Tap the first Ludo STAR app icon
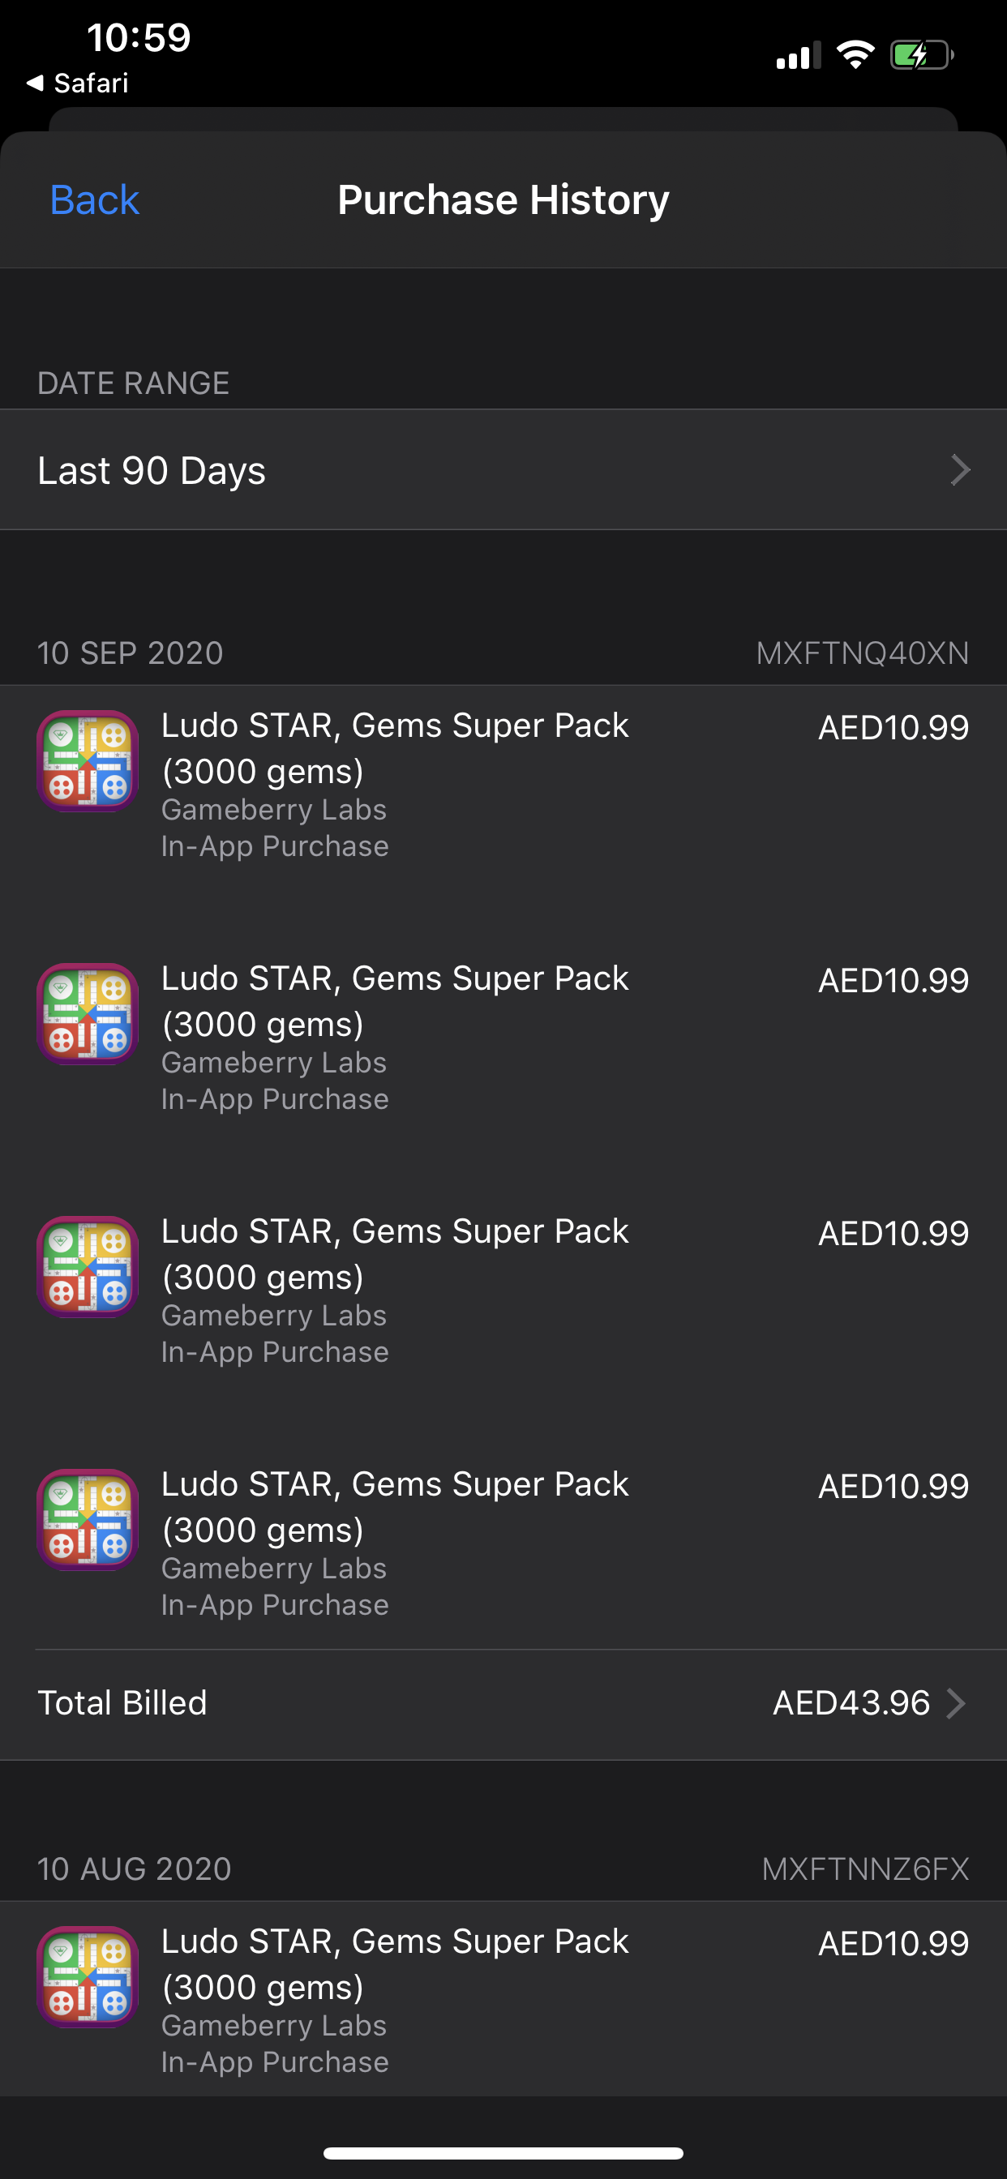The width and height of the screenshot is (1007, 2179). (88, 760)
